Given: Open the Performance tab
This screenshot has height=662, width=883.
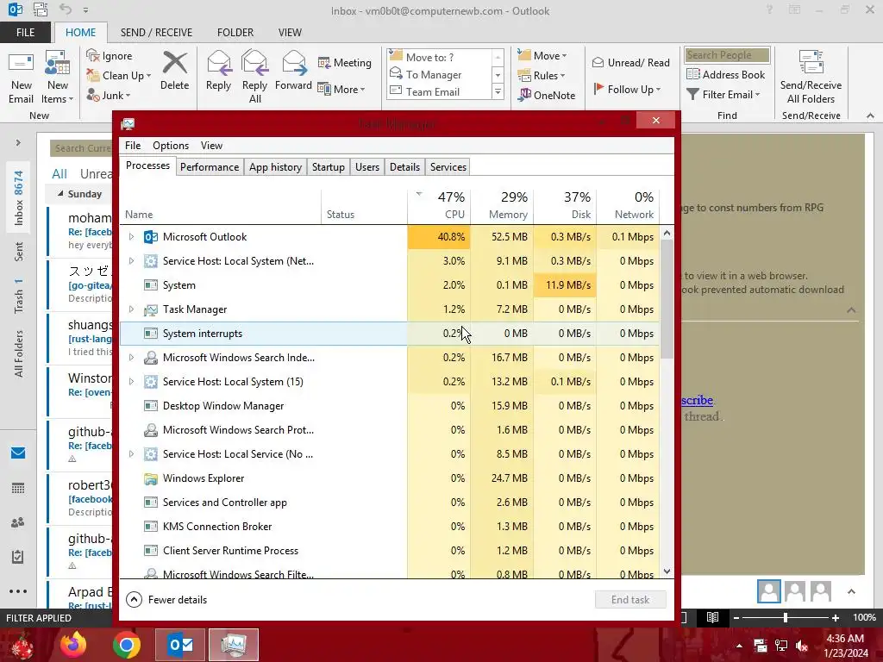Looking at the screenshot, I should pyautogui.click(x=210, y=167).
